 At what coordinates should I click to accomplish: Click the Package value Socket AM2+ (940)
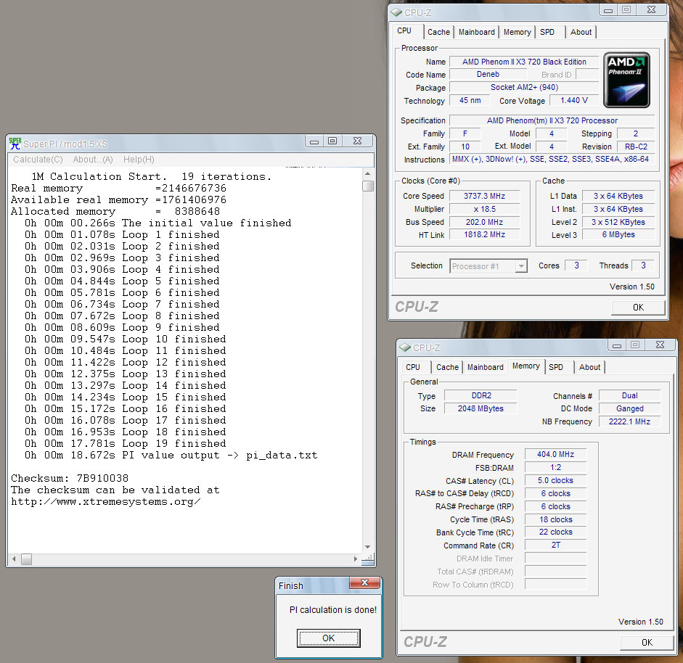click(524, 88)
